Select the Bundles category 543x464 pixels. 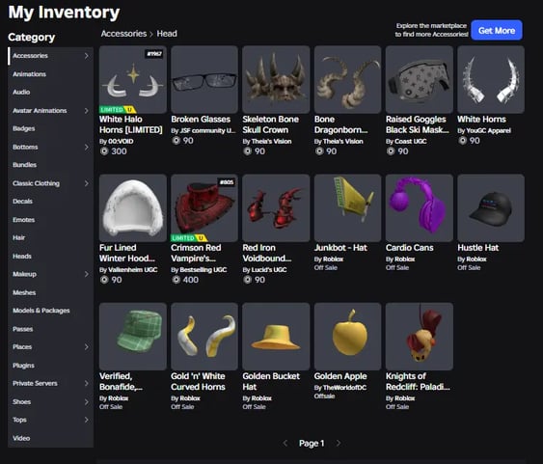pos(24,165)
